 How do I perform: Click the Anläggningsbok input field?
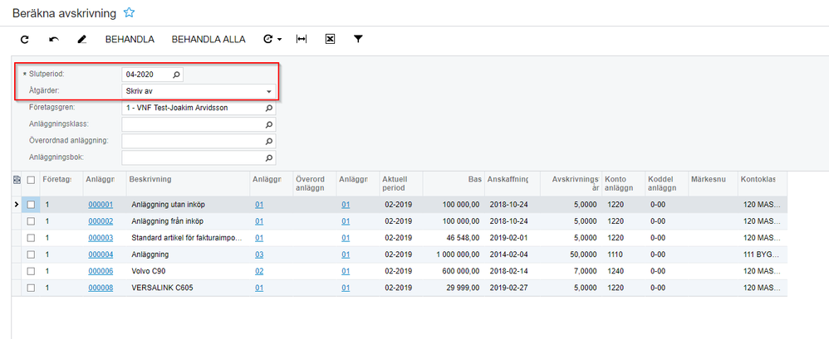192,157
